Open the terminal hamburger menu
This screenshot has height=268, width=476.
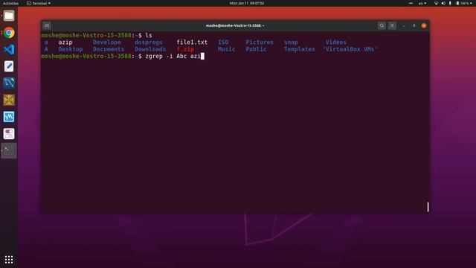[392, 25]
